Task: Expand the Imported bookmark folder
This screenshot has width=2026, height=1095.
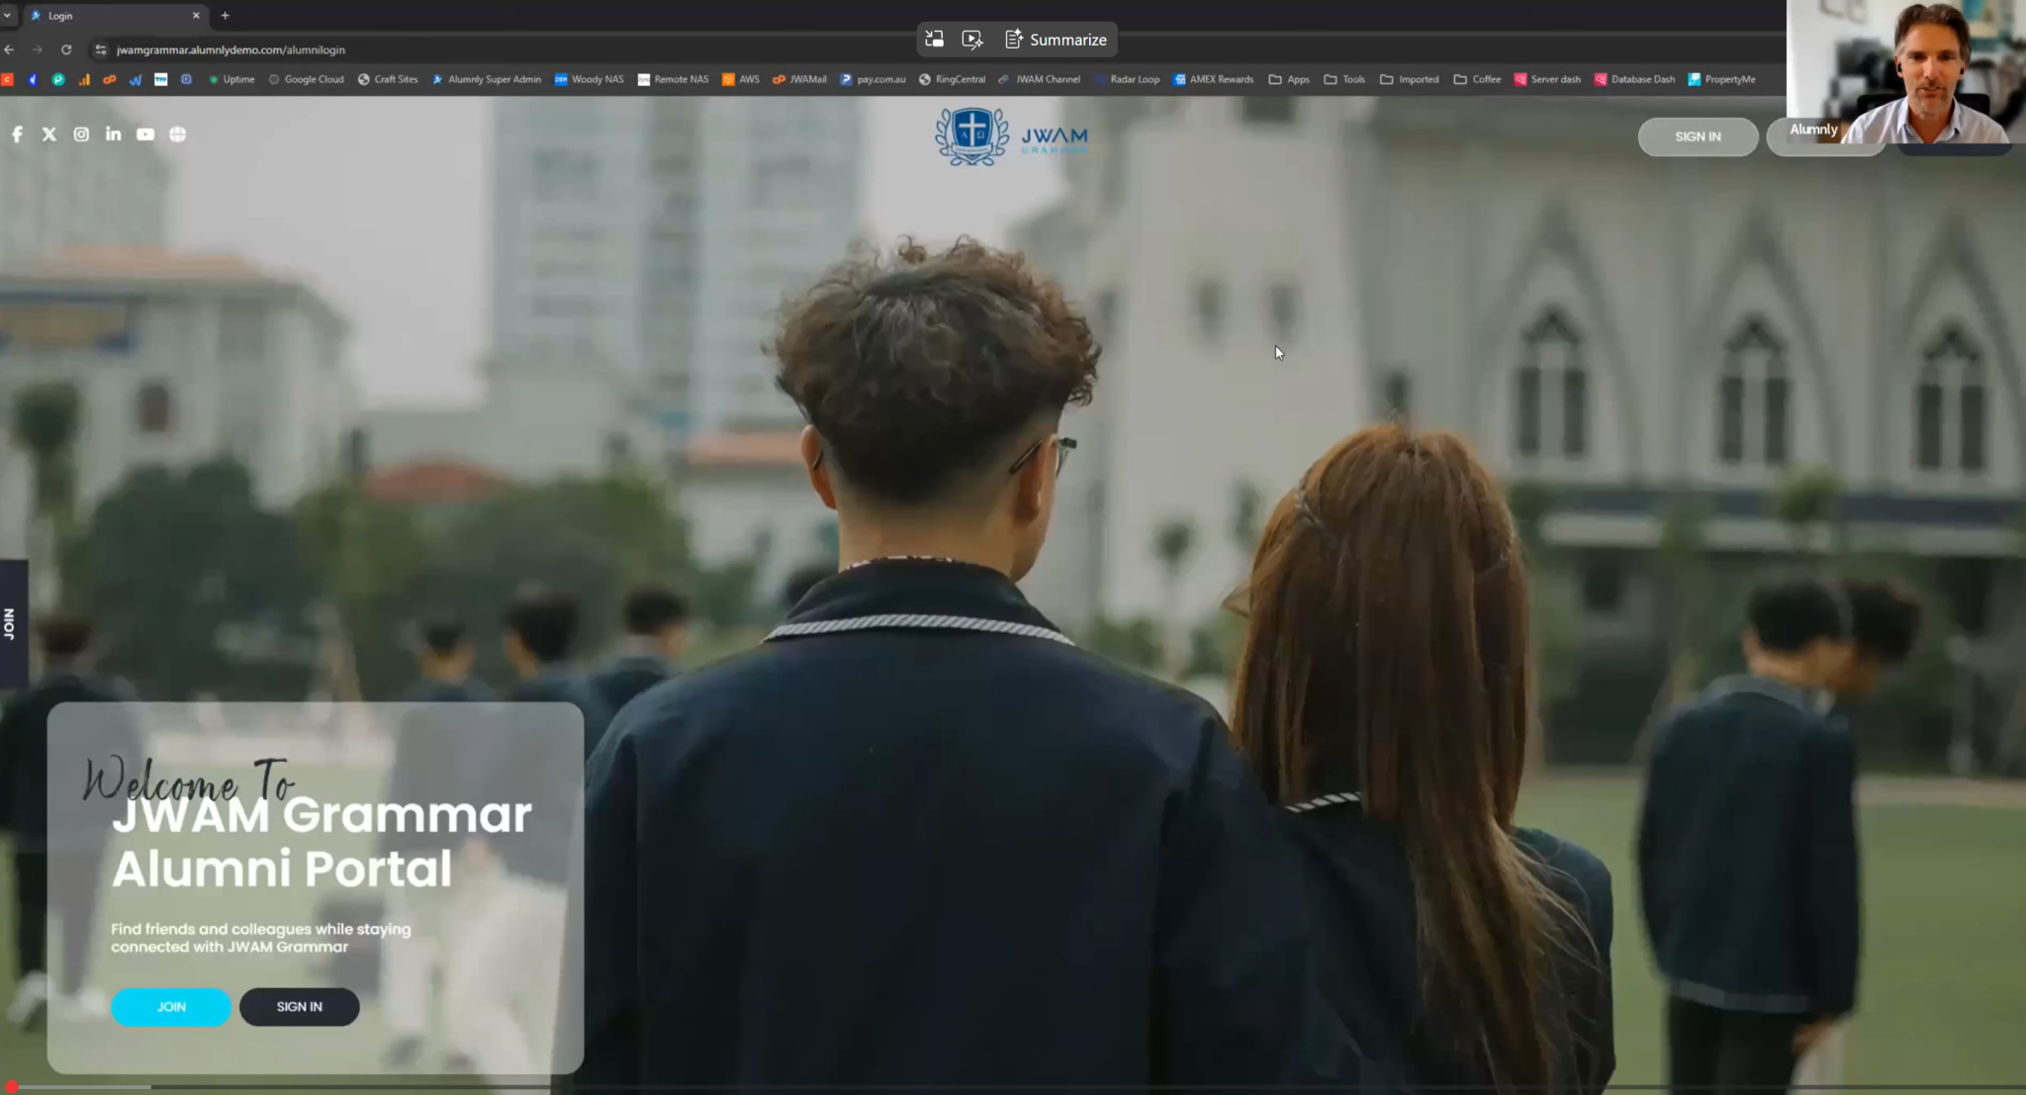Action: pyautogui.click(x=1410, y=79)
